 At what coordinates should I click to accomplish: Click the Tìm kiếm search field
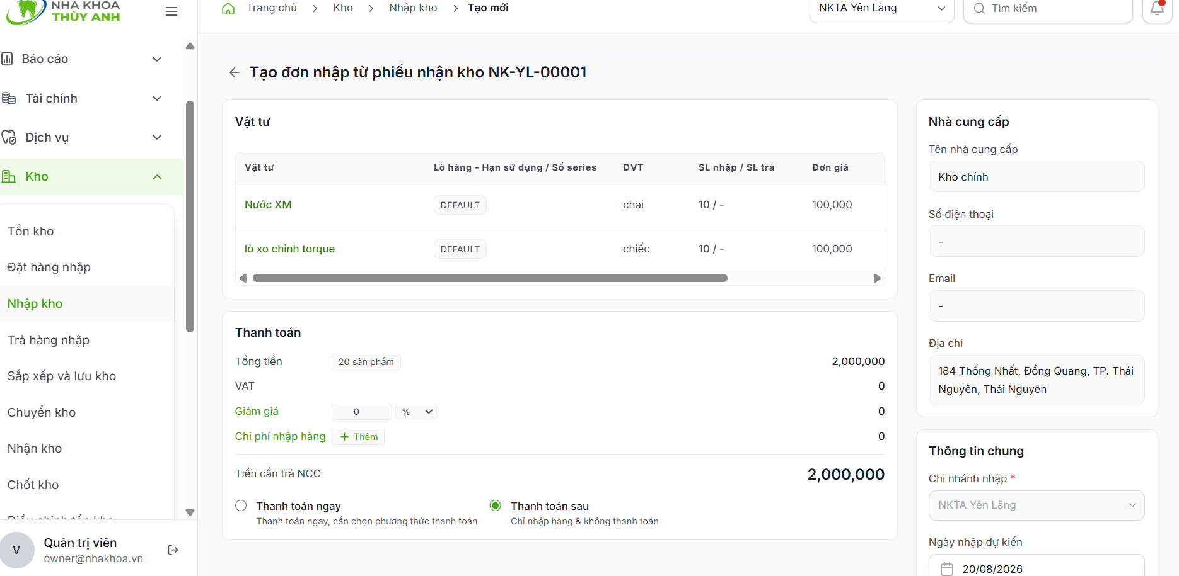[1048, 9]
